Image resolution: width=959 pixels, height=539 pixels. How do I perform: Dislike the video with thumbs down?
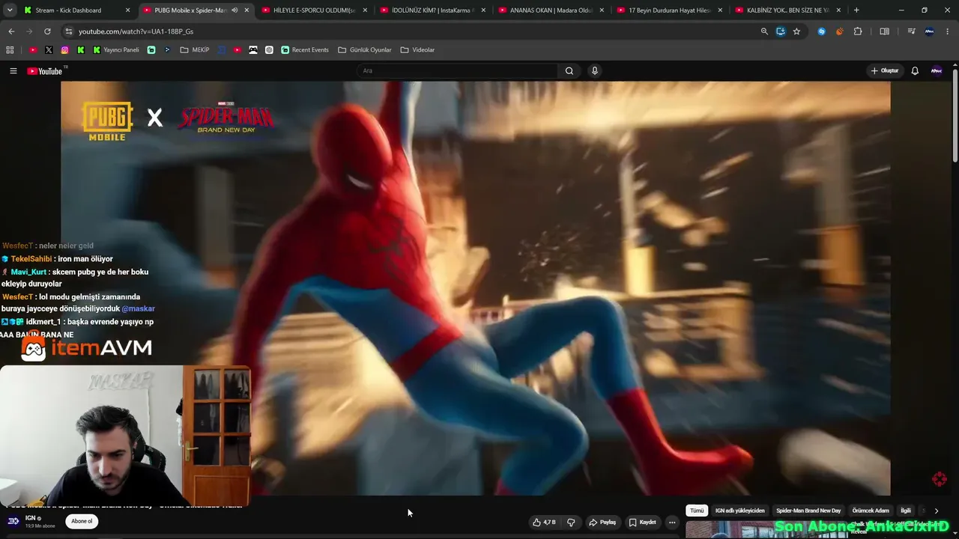point(571,523)
